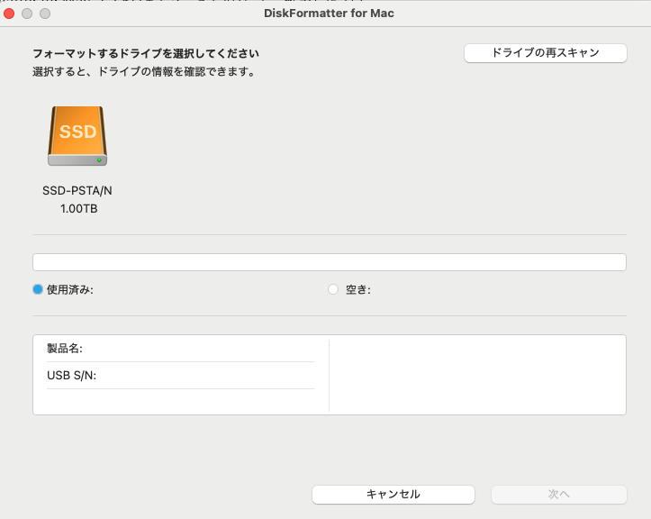Click the empty right-side details pane

(x=477, y=376)
